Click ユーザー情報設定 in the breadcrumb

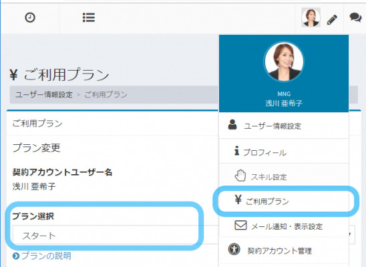point(44,94)
